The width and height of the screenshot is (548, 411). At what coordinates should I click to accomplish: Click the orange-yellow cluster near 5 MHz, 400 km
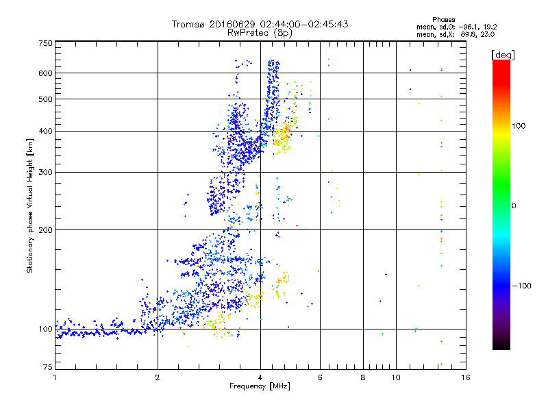(285, 134)
